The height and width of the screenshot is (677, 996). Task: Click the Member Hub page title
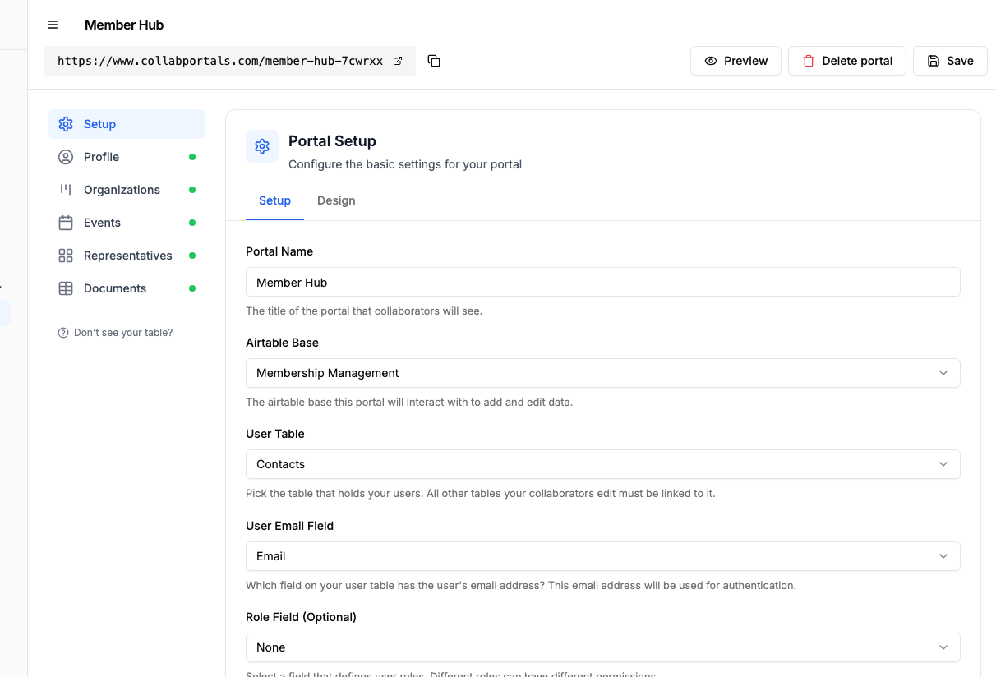(124, 25)
